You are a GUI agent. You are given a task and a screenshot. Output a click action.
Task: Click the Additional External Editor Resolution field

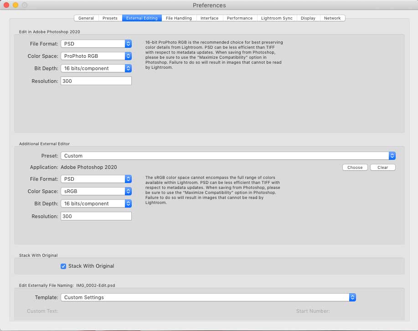point(96,216)
